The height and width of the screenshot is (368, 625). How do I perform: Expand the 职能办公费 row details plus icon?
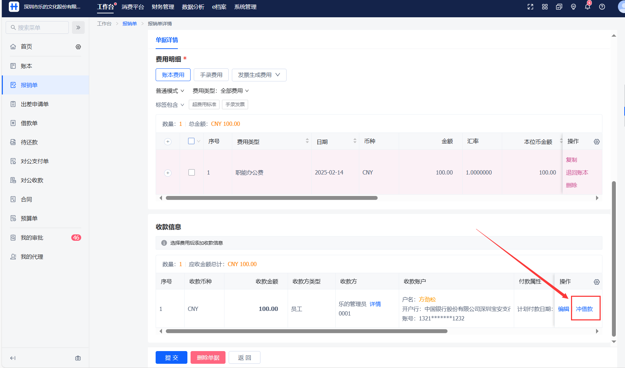(168, 173)
